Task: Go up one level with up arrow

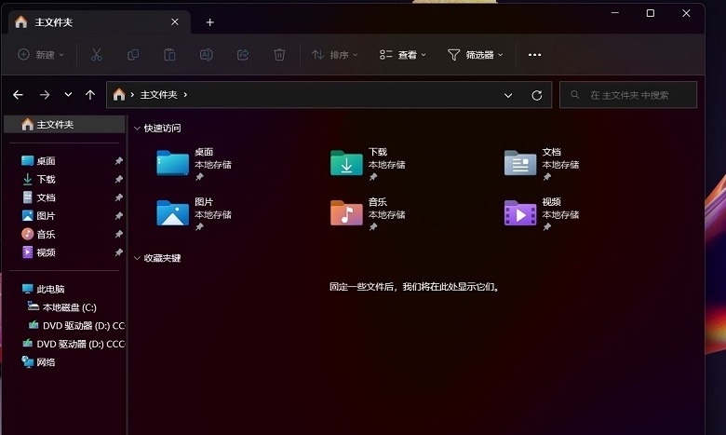Action: point(90,95)
